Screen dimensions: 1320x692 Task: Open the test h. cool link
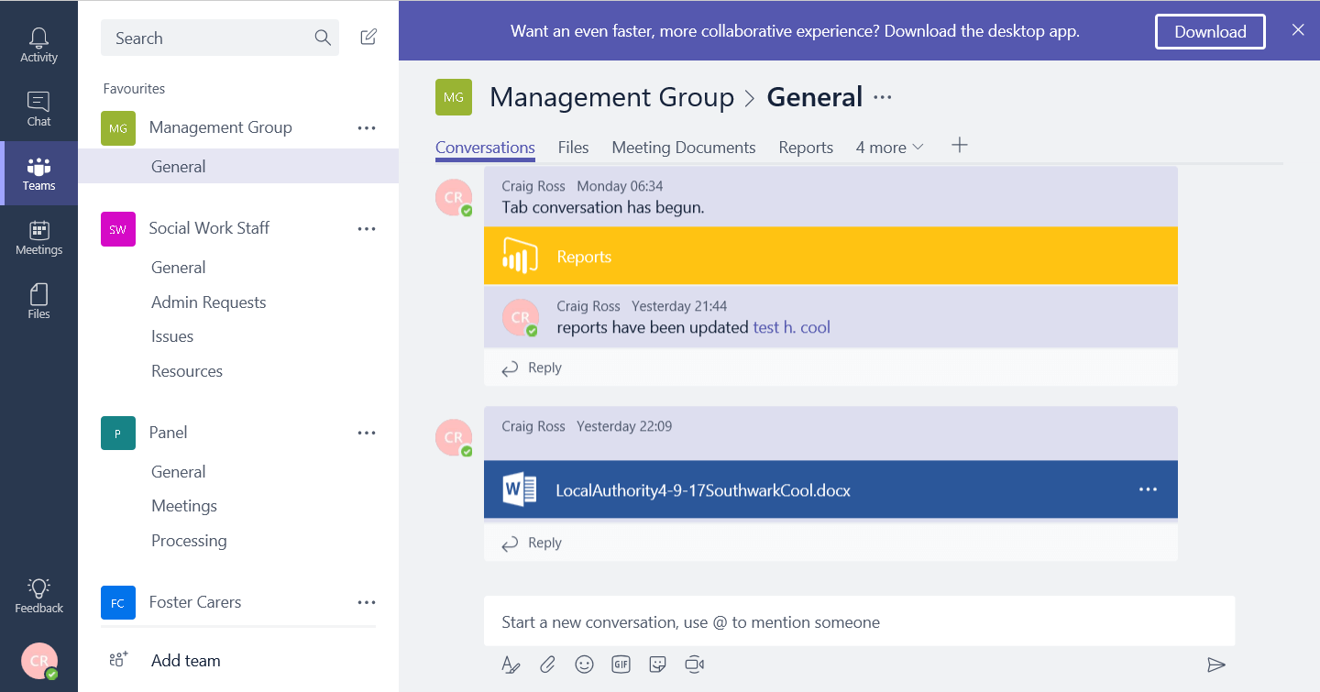tap(792, 327)
